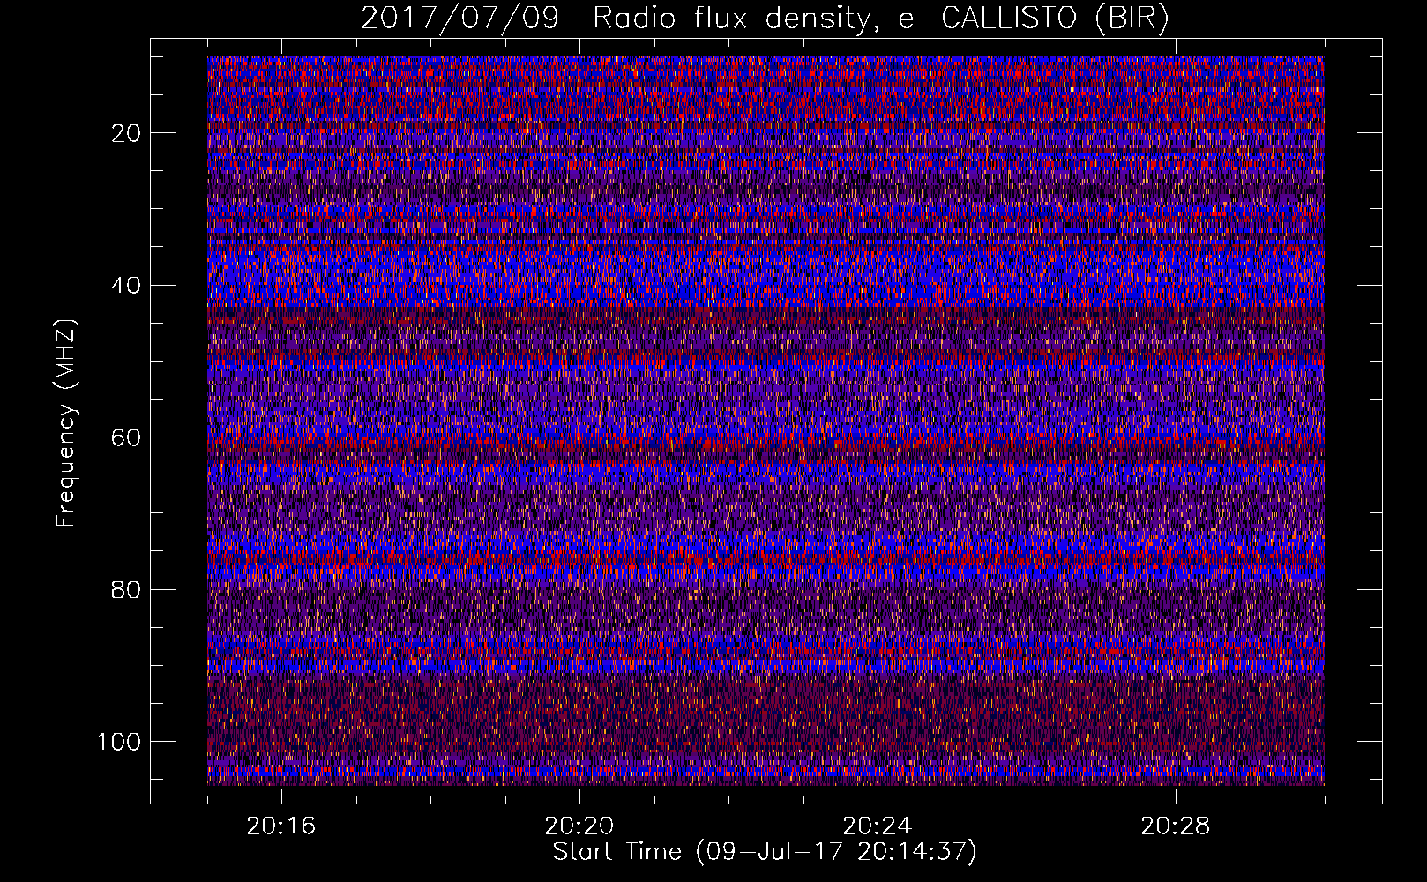Click the 60 frequency tick label
Screen dimensions: 1427x882
127,437
